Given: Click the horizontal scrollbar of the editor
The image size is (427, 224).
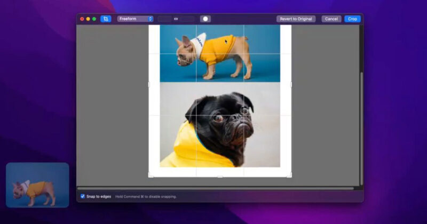Looking at the screenshot, I should (x=216, y=188).
